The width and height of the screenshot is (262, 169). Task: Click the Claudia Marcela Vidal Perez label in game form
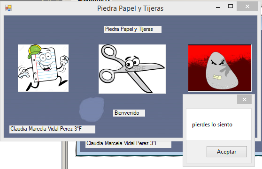pyautogui.click(x=52, y=129)
